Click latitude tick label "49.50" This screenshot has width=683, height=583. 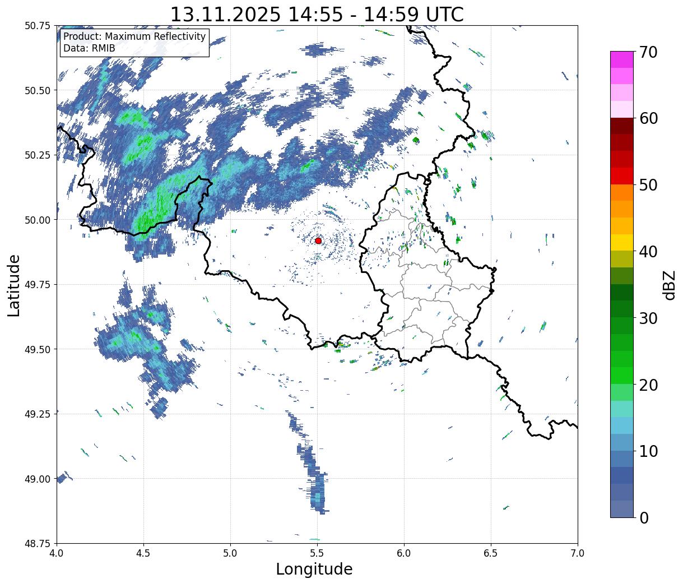[x=38, y=349]
